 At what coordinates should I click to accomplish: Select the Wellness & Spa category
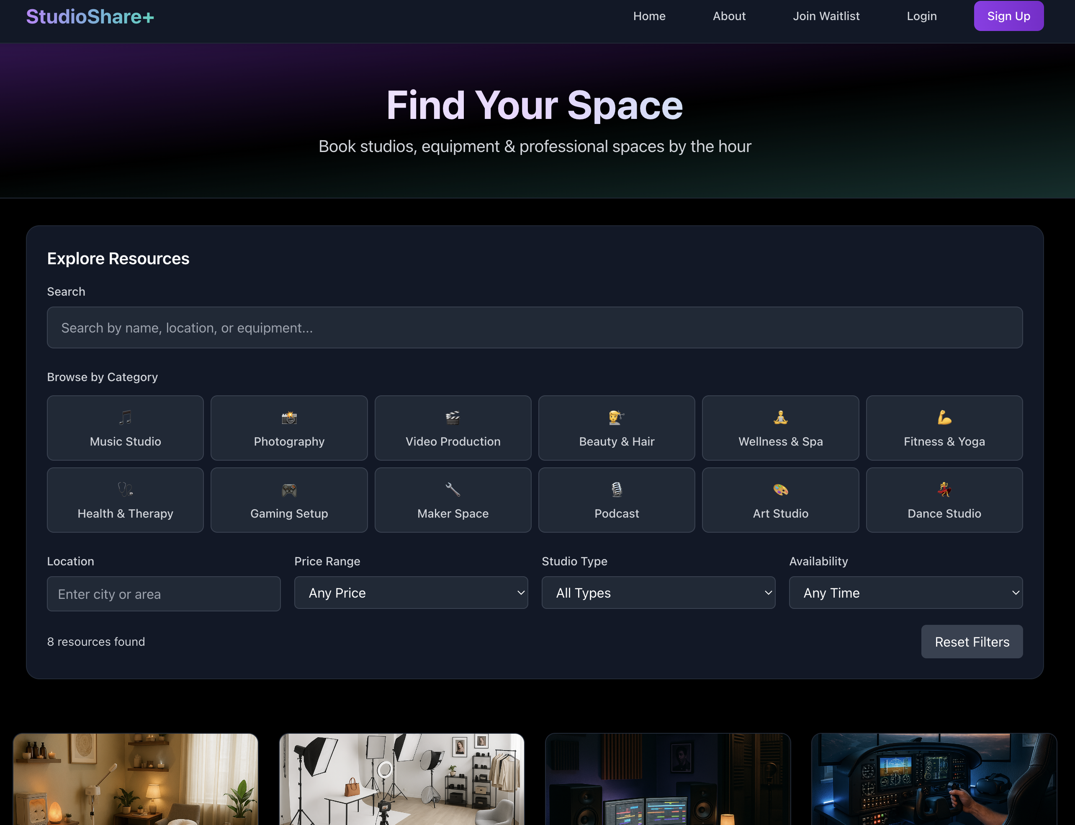tap(780, 428)
